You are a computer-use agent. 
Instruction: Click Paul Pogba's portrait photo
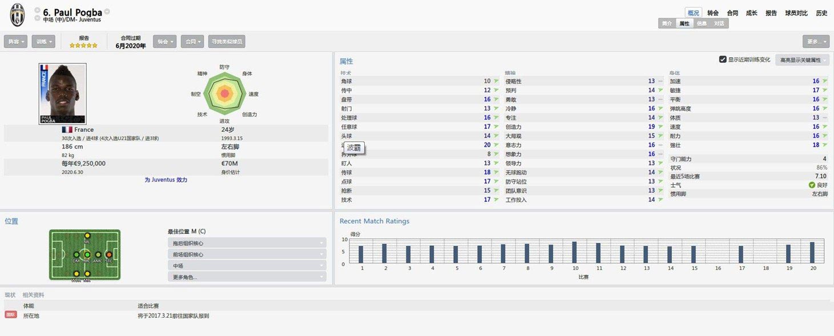point(63,94)
